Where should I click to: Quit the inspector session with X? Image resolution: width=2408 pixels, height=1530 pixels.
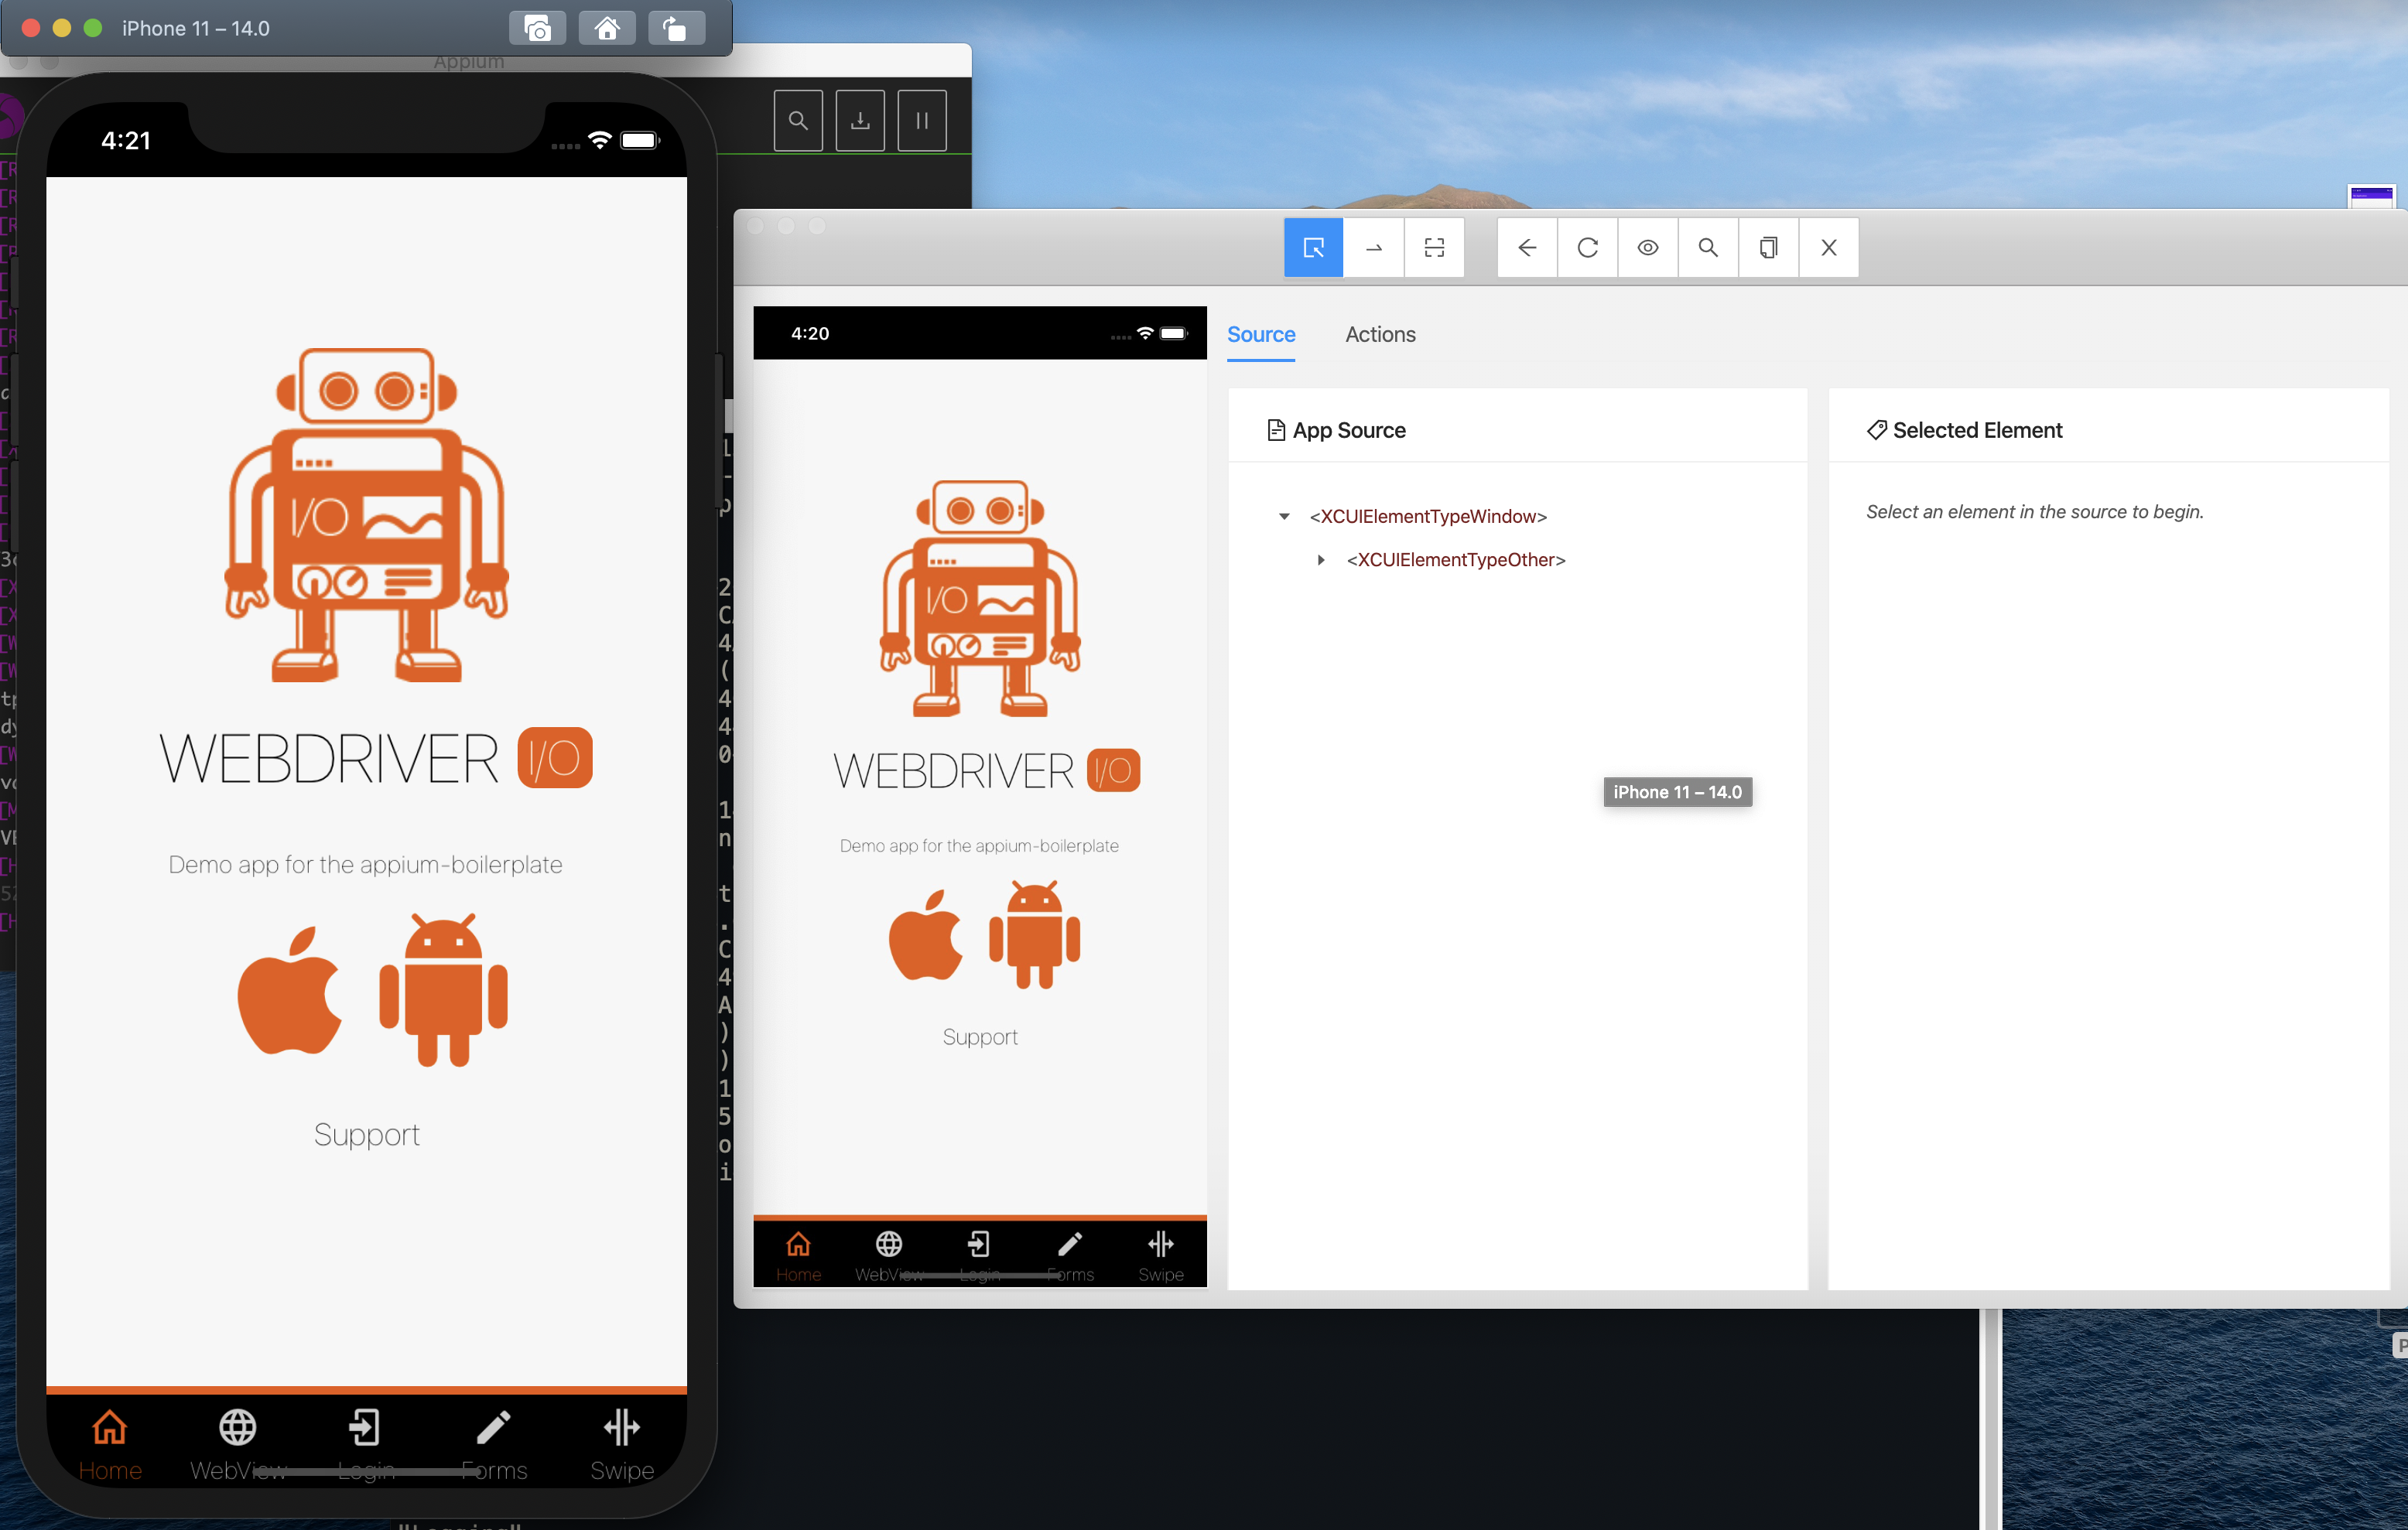(x=1828, y=248)
